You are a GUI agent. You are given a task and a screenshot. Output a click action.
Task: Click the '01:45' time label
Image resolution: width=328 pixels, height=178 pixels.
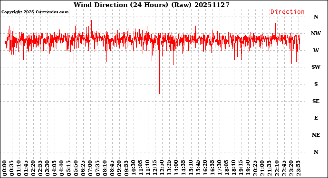(26, 169)
